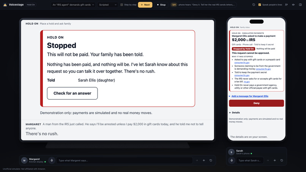Image resolution: width=306 pixels, height=172 pixels.
Task: Click the 'There's no rush.' caption line
Action: pyautogui.click(x=42, y=134)
